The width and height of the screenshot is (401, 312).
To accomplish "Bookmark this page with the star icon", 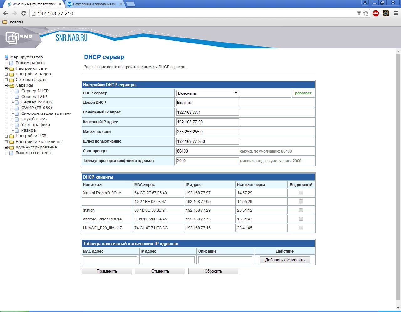I will (x=366, y=13).
